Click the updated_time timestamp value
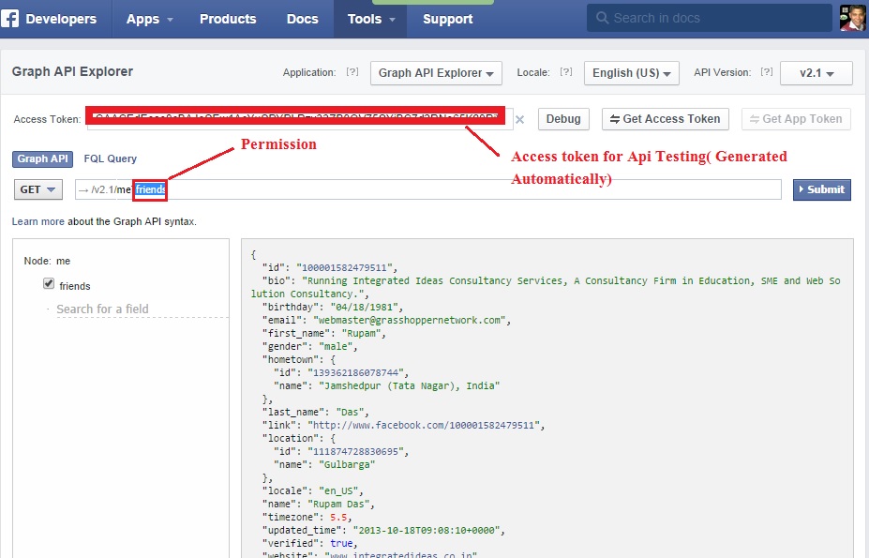This screenshot has height=558, width=869. (x=427, y=530)
